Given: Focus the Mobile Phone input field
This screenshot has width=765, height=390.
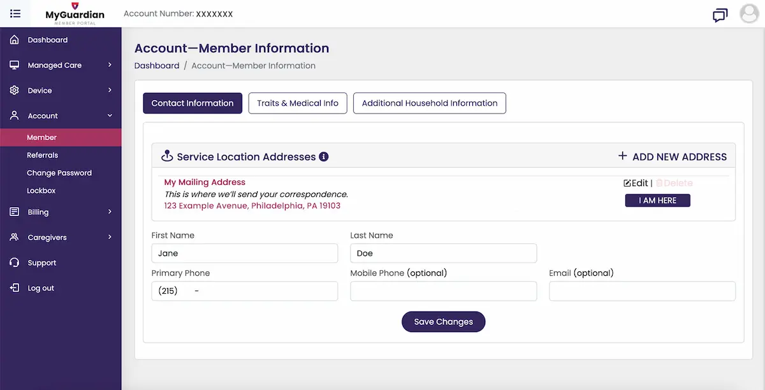Looking at the screenshot, I should tap(443, 291).
